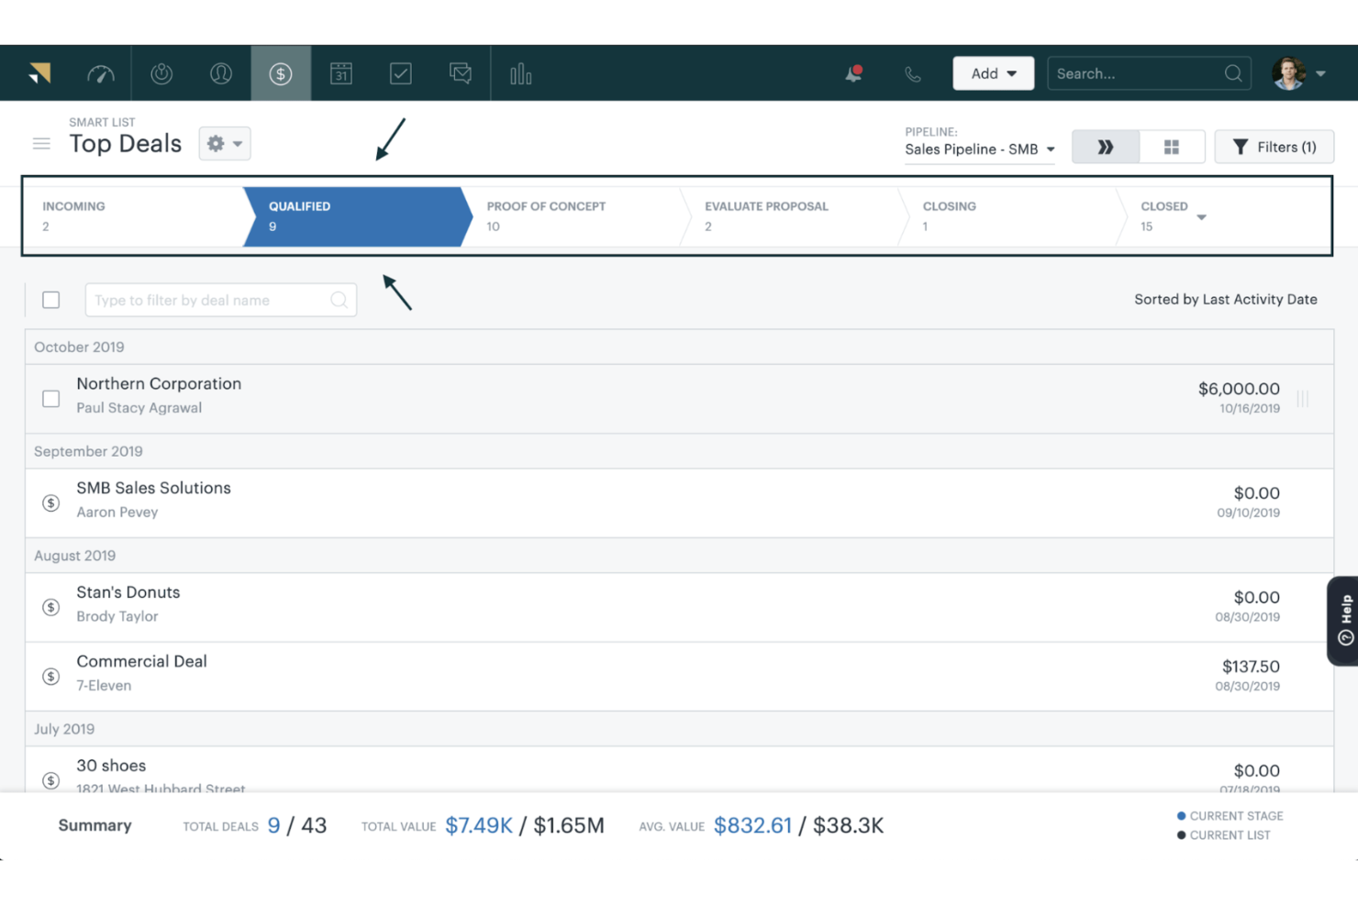The image size is (1358, 905).
Task: Open the Add dropdown
Action: (993, 72)
